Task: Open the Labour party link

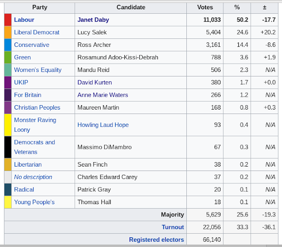Action: tap(24, 20)
